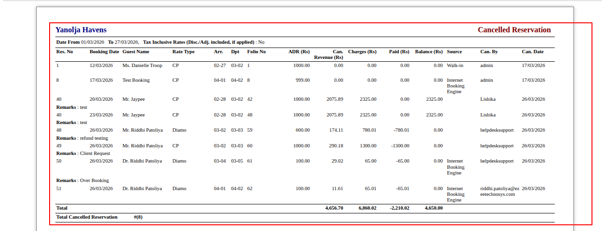Click the Booking Date column header
The image size is (602, 231).
click(x=104, y=51)
